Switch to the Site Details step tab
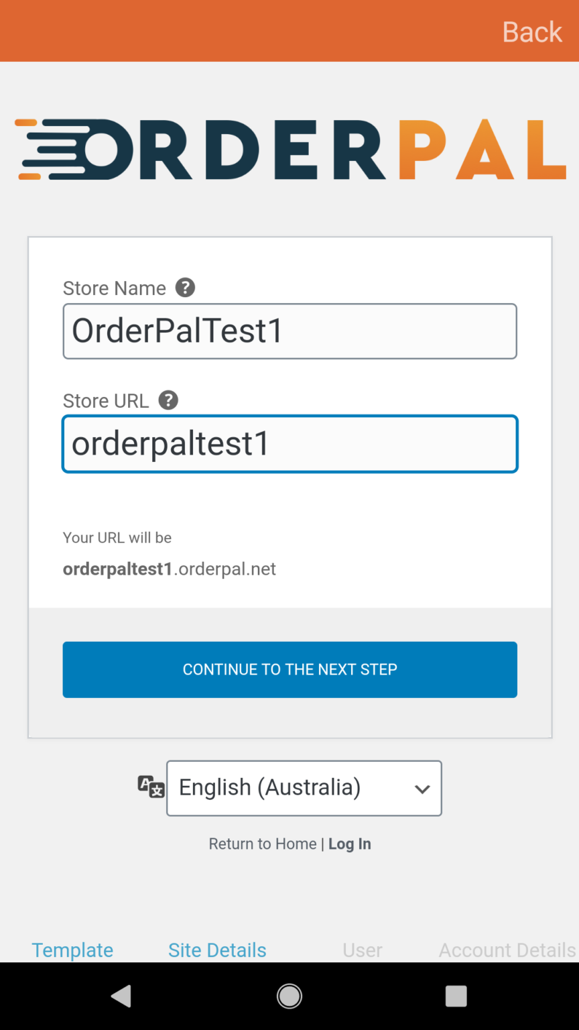The height and width of the screenshot is (1030, 579). 217,950
